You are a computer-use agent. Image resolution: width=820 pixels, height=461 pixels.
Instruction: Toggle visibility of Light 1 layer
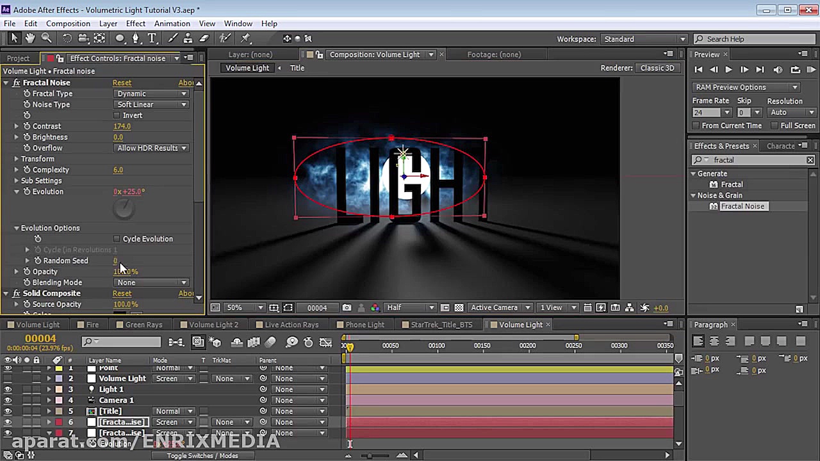8,389
